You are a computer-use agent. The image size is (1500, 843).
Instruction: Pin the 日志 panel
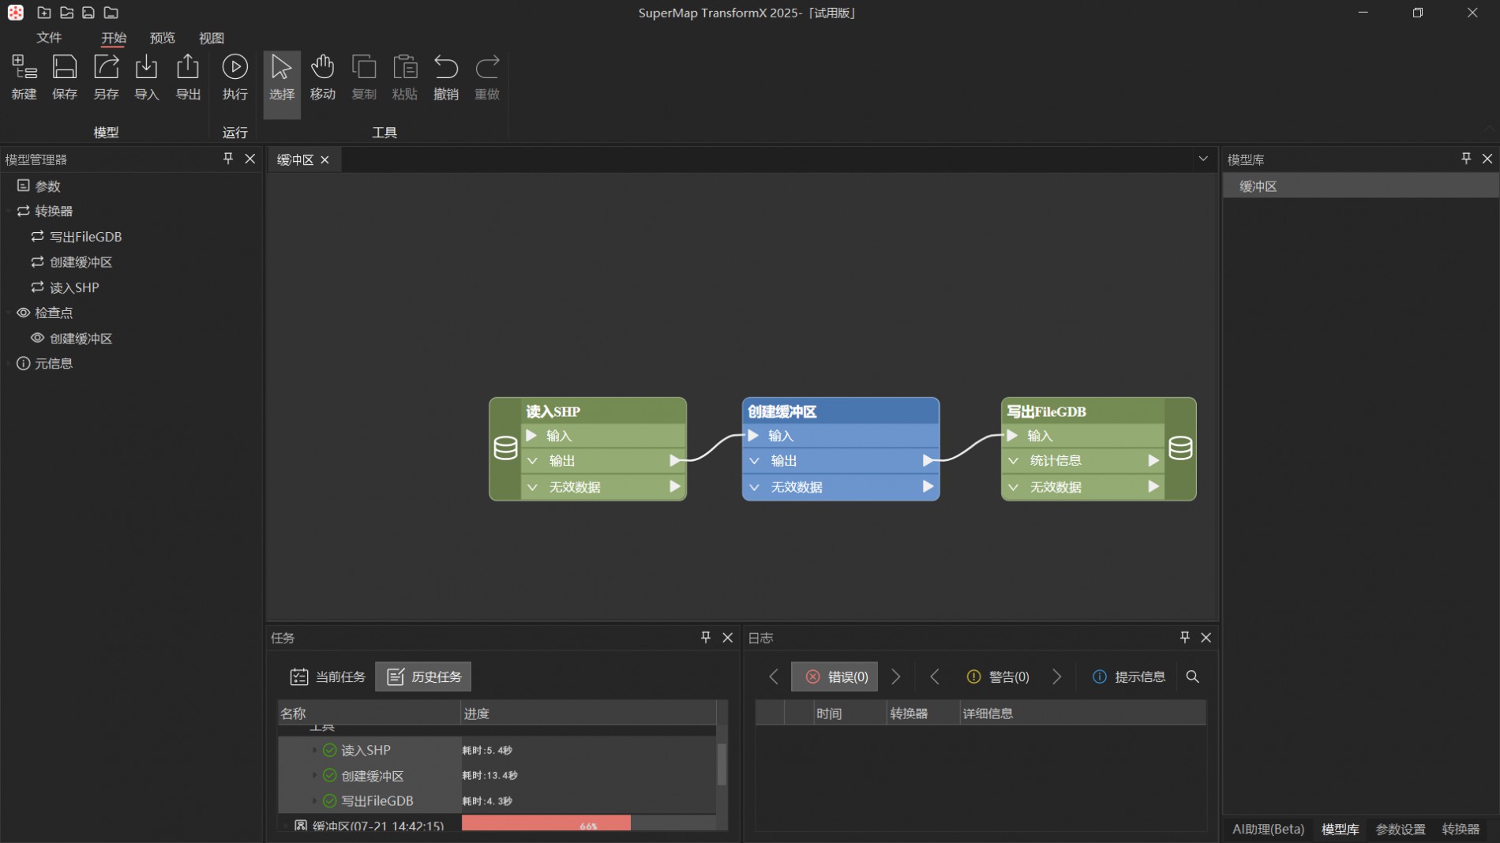1184,637
